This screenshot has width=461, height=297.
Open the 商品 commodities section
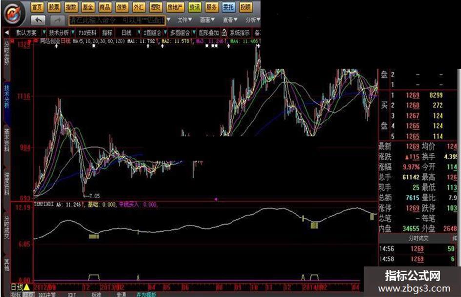point(105,7)
